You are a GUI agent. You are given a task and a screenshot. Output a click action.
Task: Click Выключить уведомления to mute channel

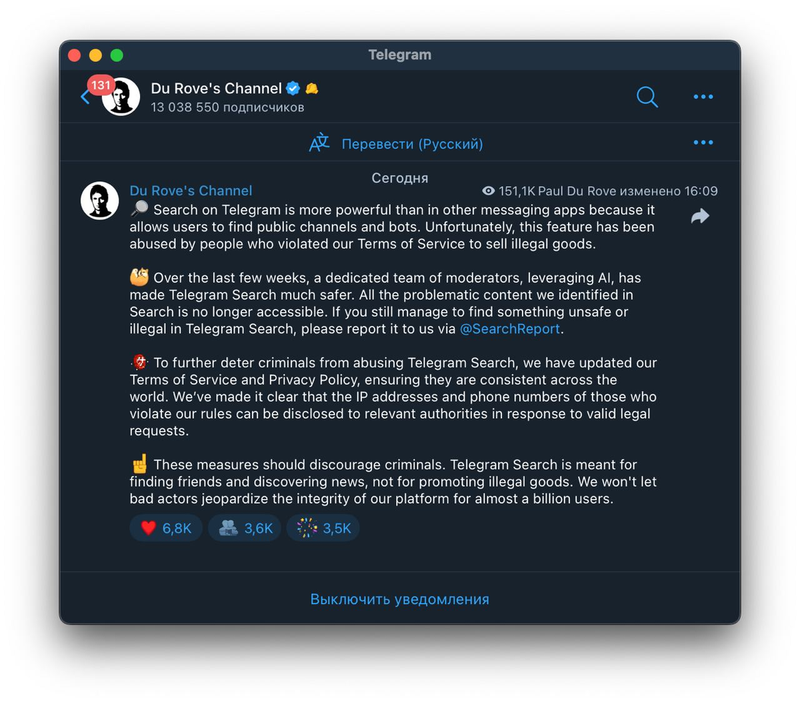pos(400,599)
